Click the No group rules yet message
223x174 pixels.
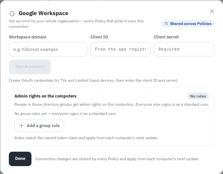point(65,114)
